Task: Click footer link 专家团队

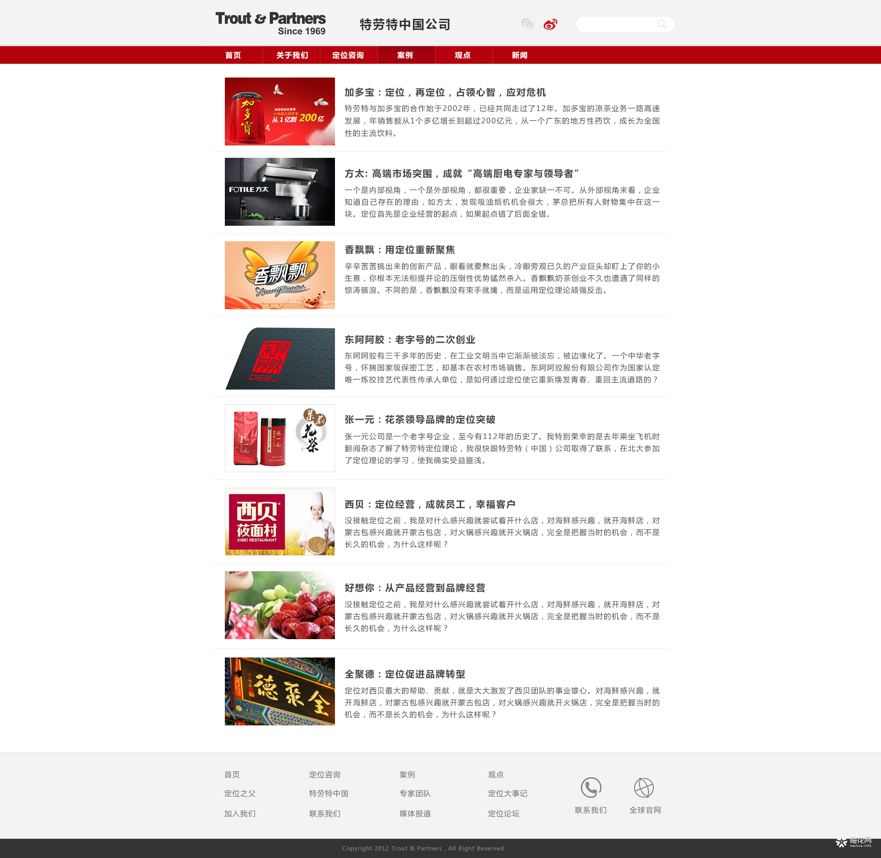Action: [415, 793]
